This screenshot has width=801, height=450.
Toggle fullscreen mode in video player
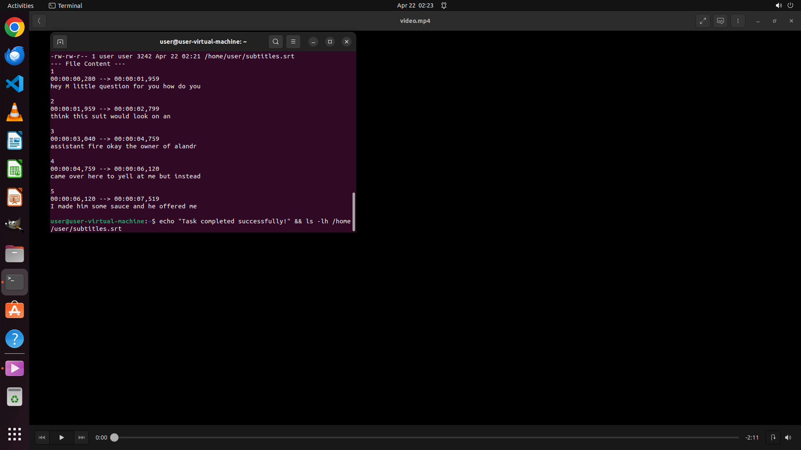point(703,21)
